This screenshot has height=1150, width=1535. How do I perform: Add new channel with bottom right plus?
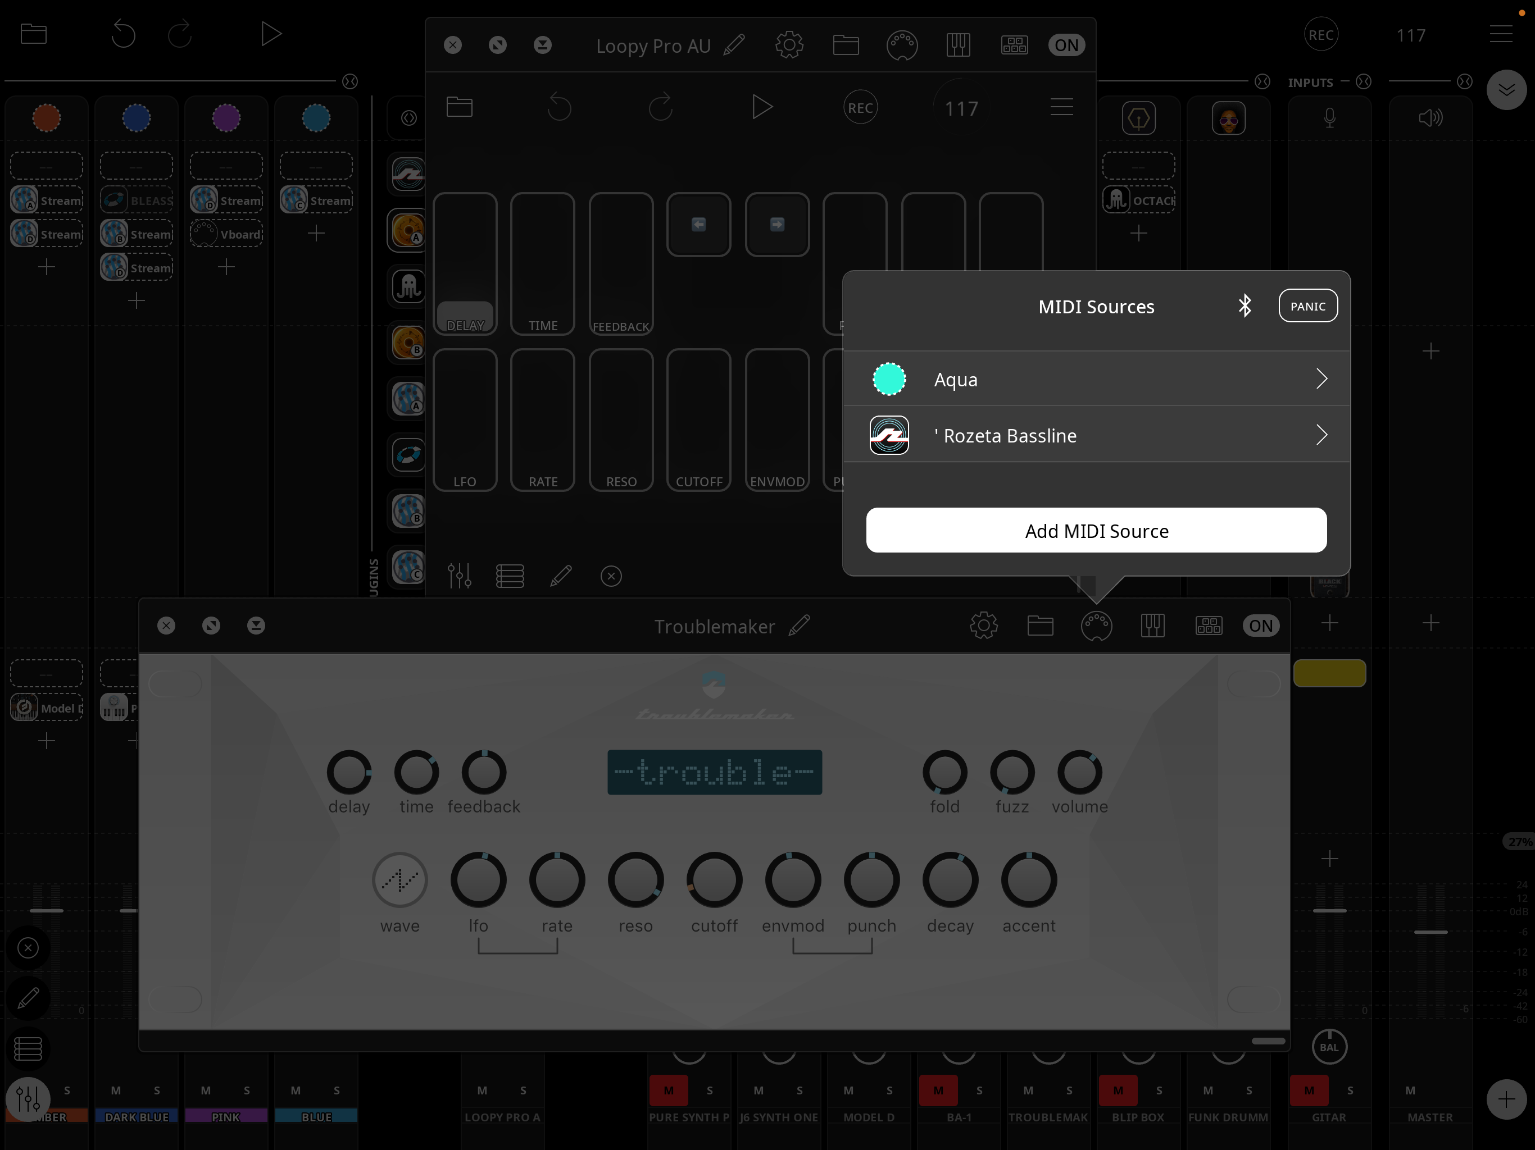1506,1099
